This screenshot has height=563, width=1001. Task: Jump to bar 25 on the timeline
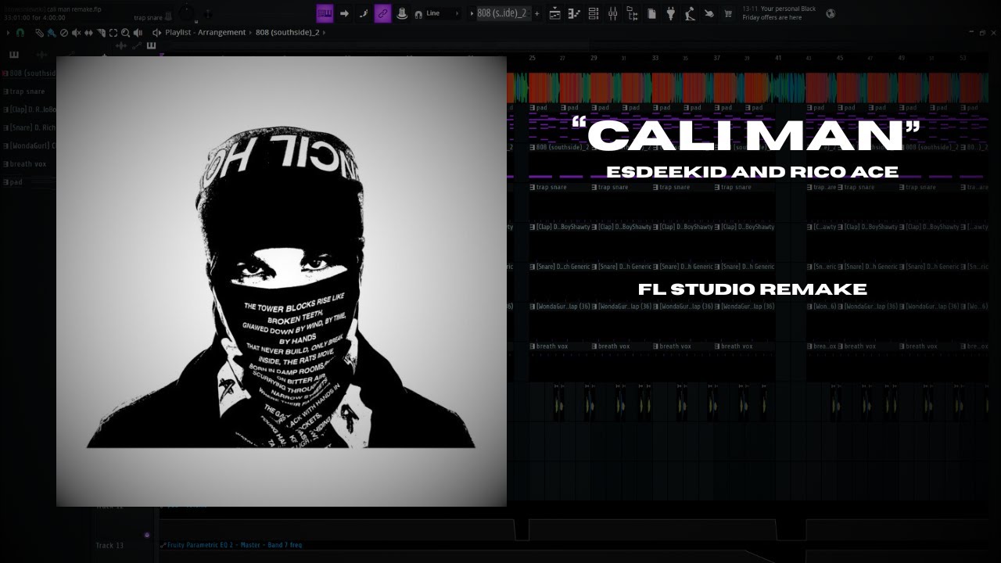(532, 58)
